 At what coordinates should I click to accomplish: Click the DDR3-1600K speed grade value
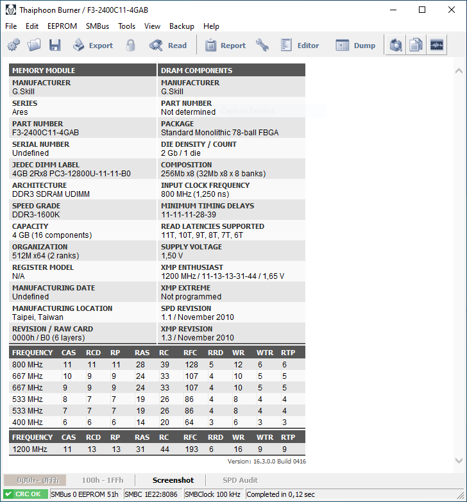[36, 215]
